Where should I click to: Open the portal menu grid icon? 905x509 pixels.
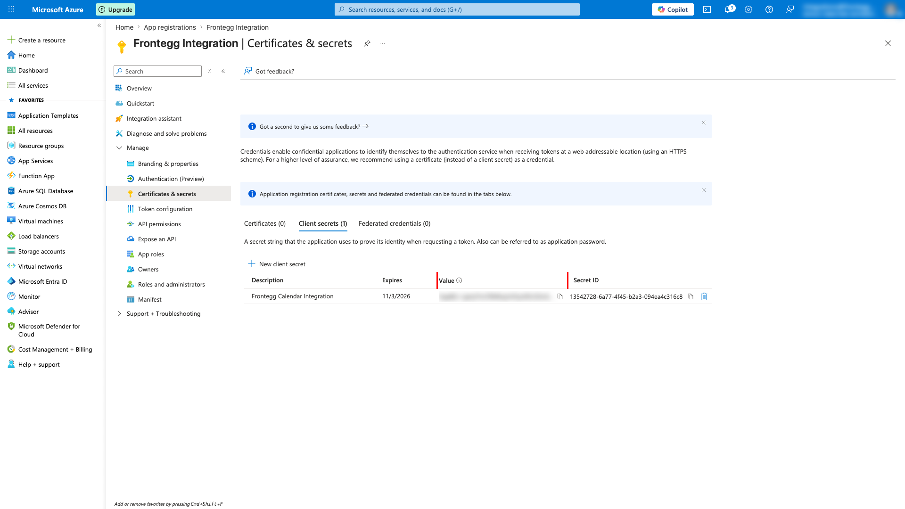coord(11,9)
